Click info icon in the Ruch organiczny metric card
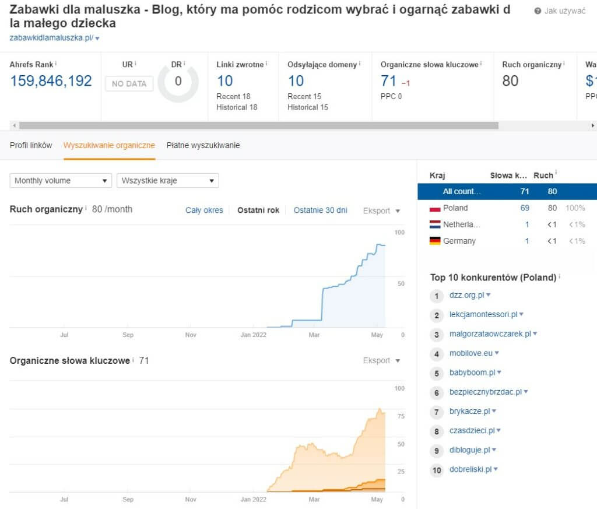Screen dimensions: 597x509 point(564,63)
